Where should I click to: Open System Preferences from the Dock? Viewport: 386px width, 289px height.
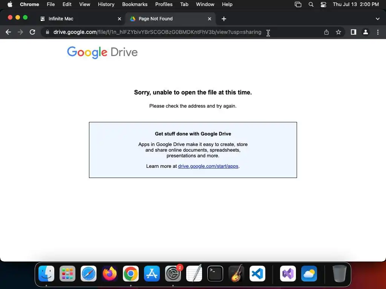pos(173,274)
